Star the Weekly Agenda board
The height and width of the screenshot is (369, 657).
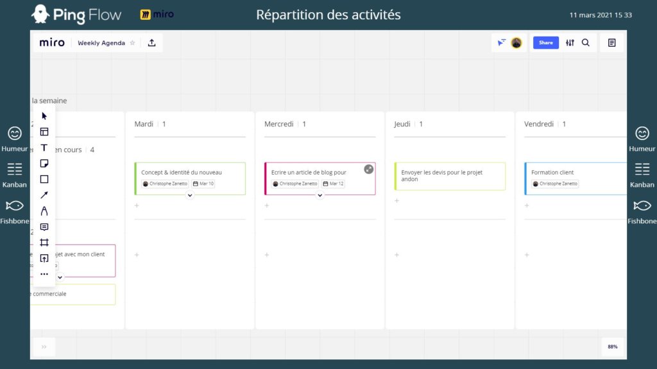(x=132, y=43)
